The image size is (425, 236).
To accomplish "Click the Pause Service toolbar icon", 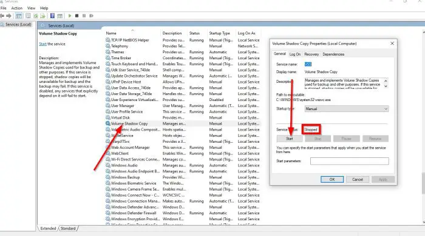I will tap(84, 16).
